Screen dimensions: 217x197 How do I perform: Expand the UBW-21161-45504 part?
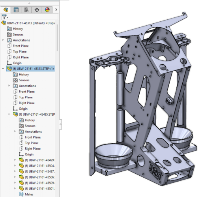click(15, 165)
